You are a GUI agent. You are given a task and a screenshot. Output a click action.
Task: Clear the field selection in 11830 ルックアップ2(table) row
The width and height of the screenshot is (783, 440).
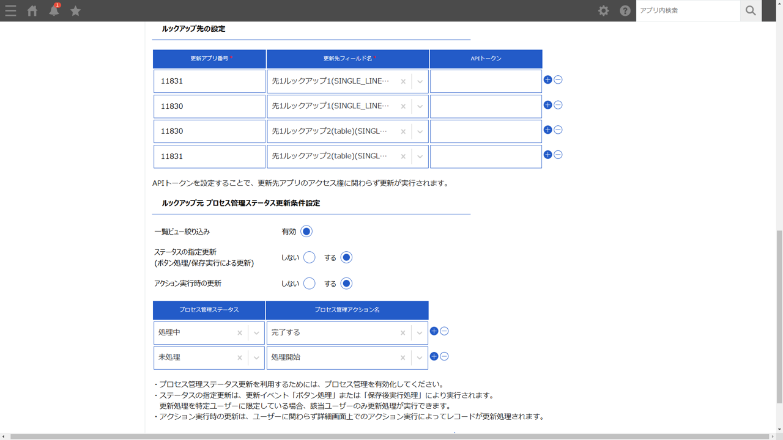pos(403,131)
